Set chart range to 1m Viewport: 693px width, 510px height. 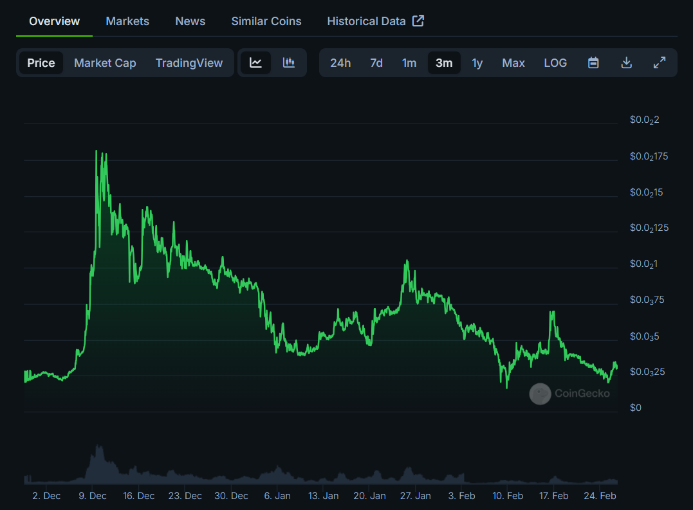[409, 62]
